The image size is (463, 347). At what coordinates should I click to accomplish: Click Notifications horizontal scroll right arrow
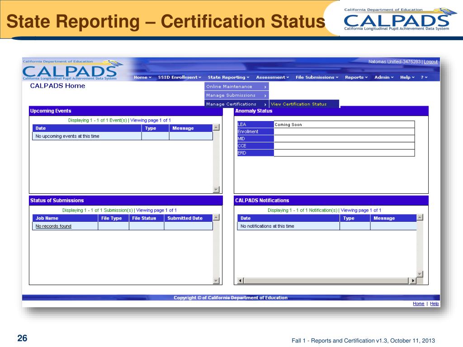(x=413, y=281)
